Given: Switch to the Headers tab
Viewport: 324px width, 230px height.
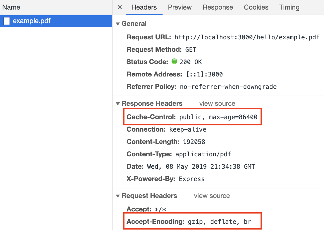Looking at the screenshot, I should coord(144,7).
